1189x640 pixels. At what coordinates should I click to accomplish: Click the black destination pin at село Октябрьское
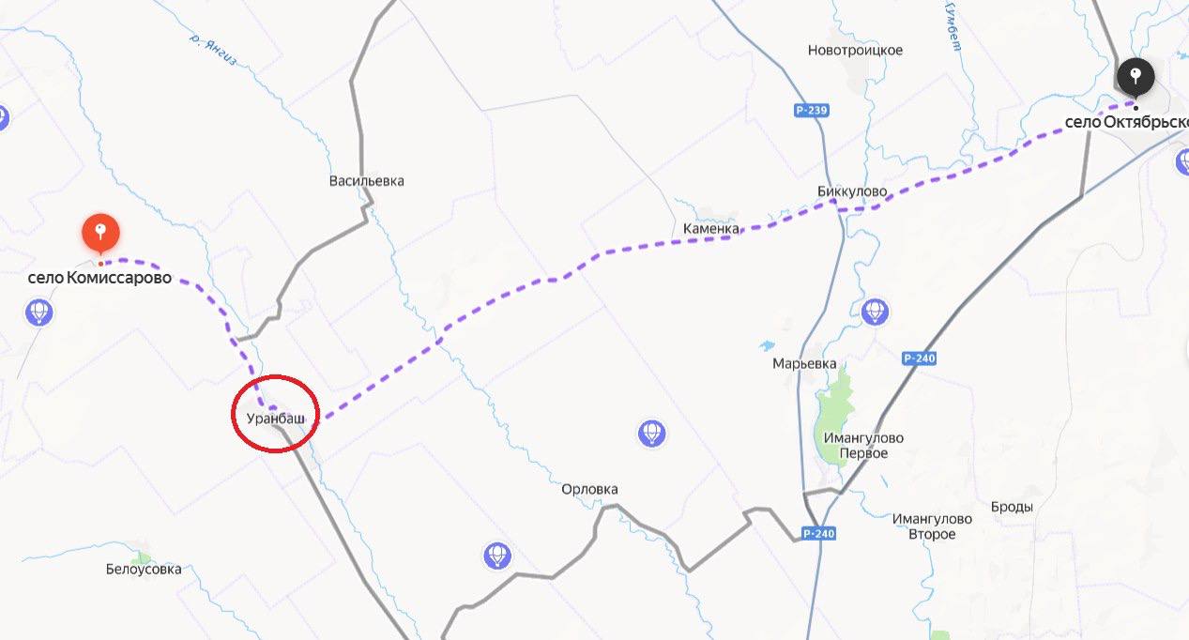1135,76
